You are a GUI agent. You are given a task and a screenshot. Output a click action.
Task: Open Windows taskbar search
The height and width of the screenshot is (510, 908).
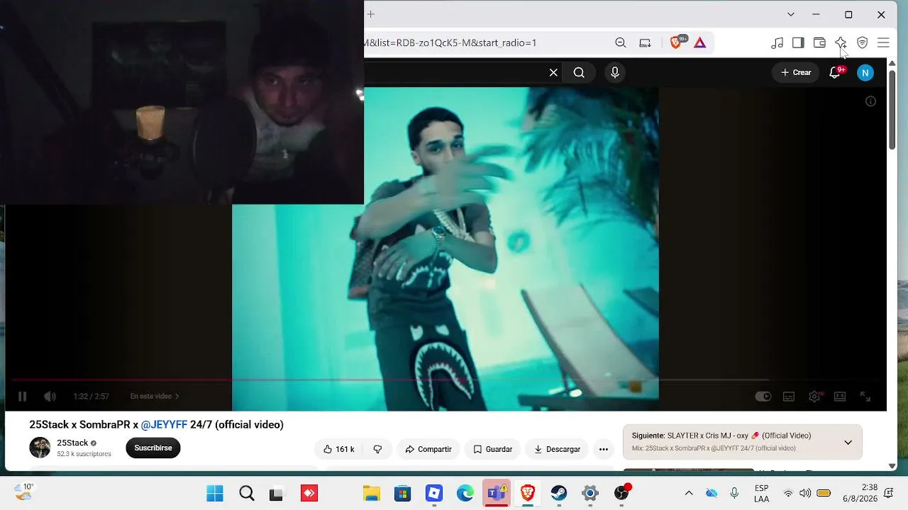coord(246,493)
